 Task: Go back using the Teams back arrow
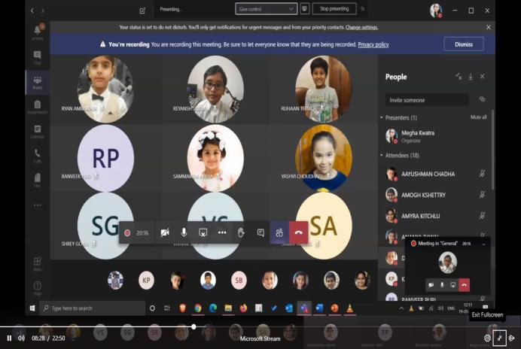tap(32, 11)
